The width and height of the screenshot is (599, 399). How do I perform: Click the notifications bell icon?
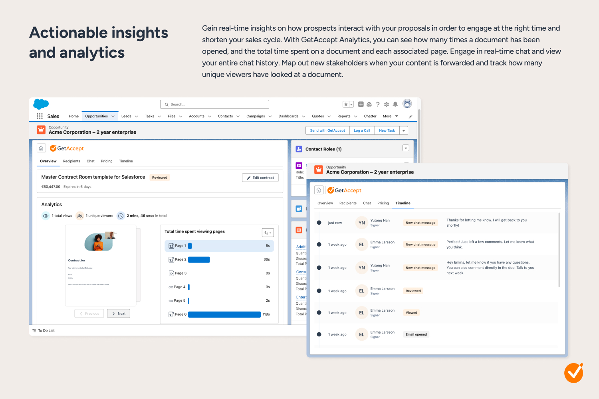[395, 104]
